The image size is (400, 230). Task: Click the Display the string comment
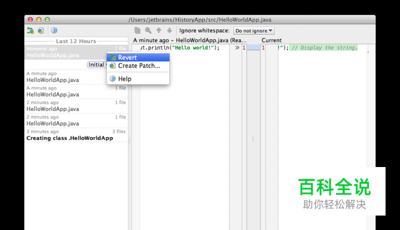[x=324, y=48]
